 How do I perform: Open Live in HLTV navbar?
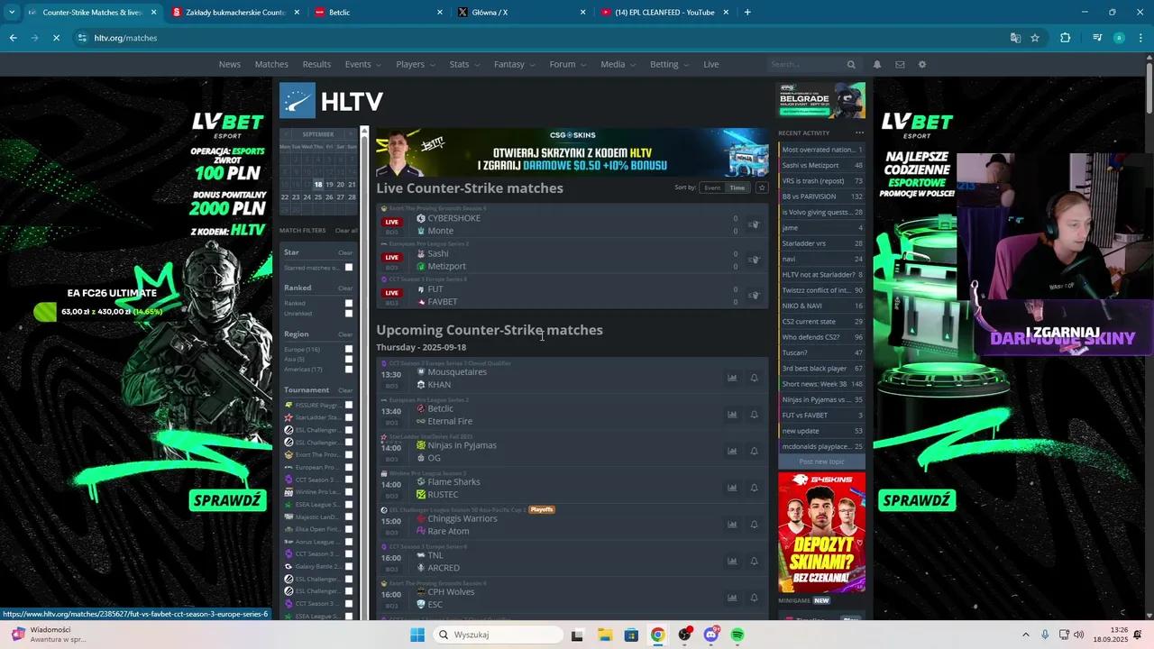711,65
